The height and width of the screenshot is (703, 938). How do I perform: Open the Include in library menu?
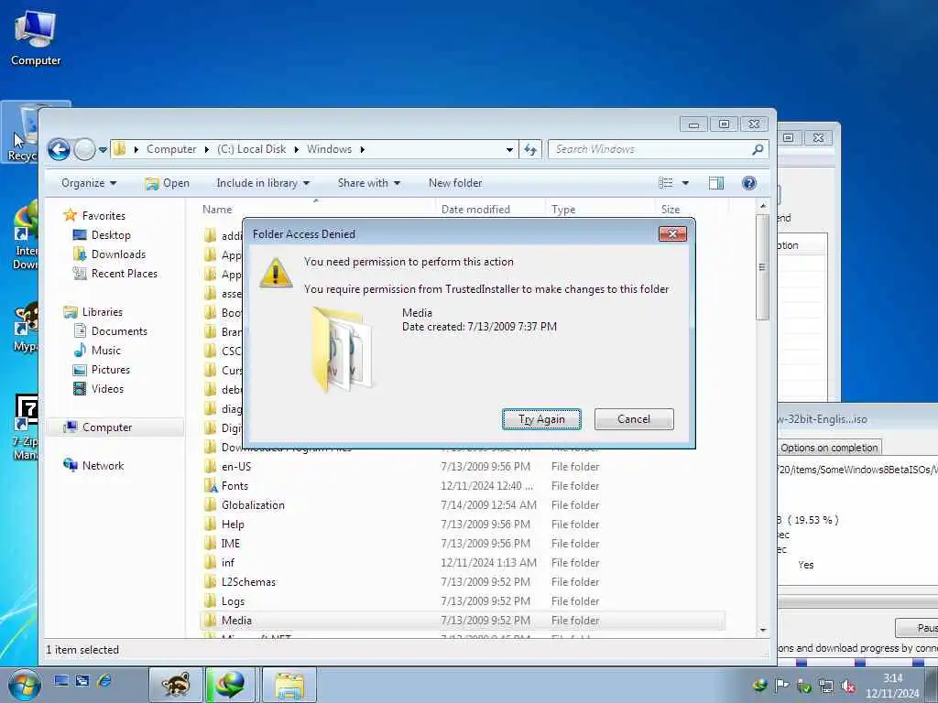(x=263, y=183)
